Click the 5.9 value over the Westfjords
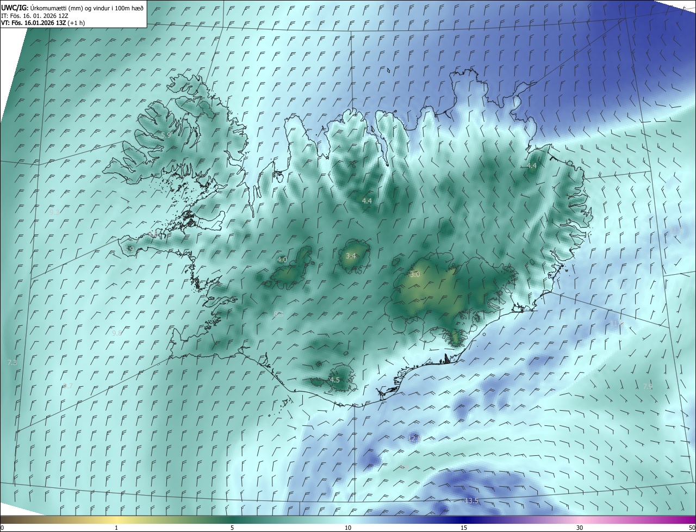This screenshot has height=532, width=696. pos(166,134)
